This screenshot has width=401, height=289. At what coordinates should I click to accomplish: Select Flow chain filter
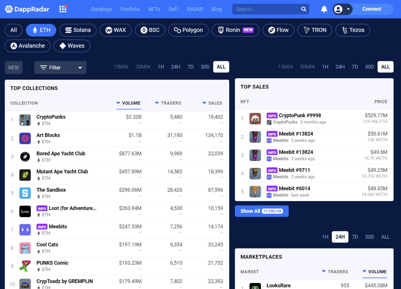coord(278,30)
